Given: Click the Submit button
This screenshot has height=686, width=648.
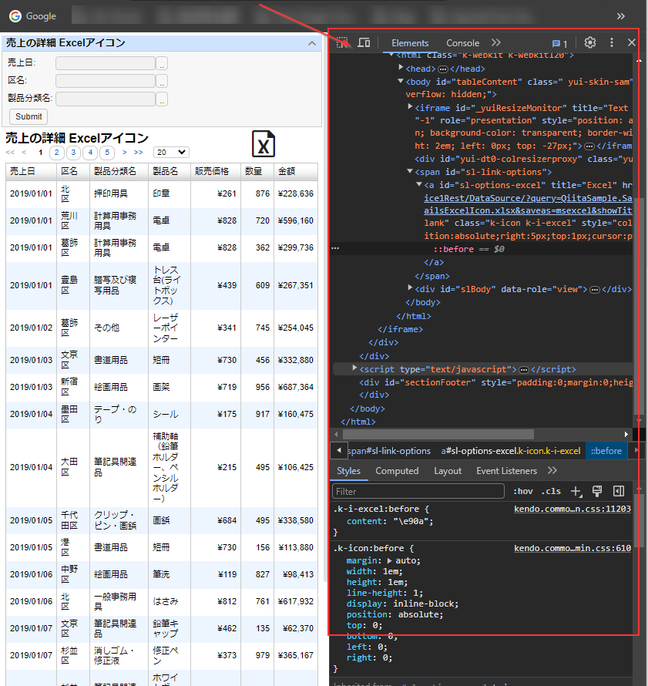Looking at the screenshot, I should point(29,117).
